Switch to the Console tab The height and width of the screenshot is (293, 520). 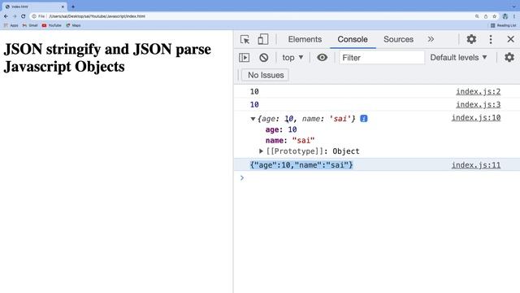[353, 39]
